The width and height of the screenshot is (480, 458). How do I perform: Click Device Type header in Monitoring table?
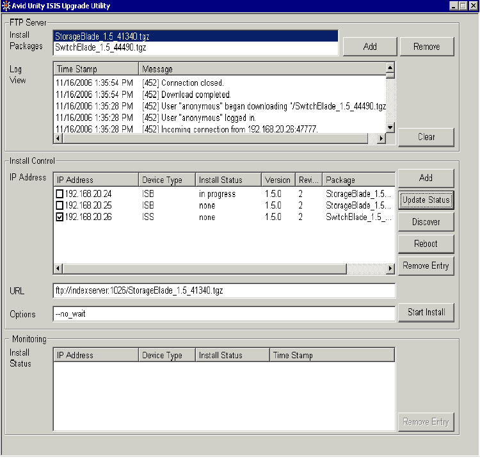click(x=167, y=355)
